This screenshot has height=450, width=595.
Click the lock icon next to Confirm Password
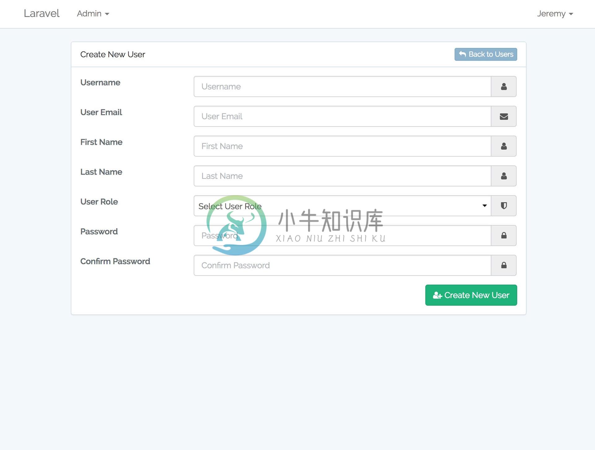coord(504,265)
